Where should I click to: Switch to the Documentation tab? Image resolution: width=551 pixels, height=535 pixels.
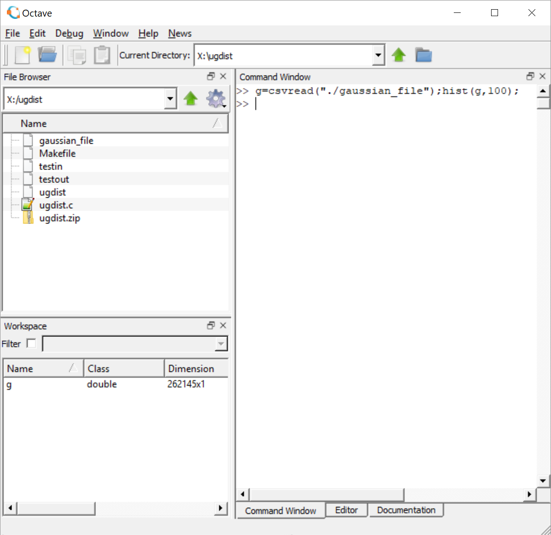[x=406, y=510]
